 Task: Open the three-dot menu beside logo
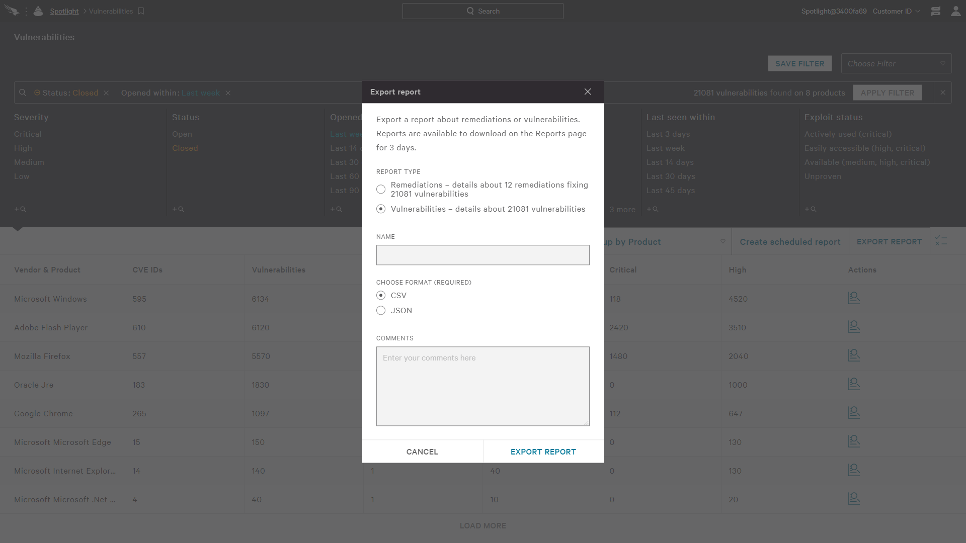click(x=26, y=11)
